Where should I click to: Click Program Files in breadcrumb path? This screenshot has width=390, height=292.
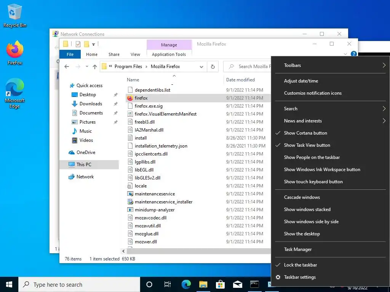pos(128,67)
